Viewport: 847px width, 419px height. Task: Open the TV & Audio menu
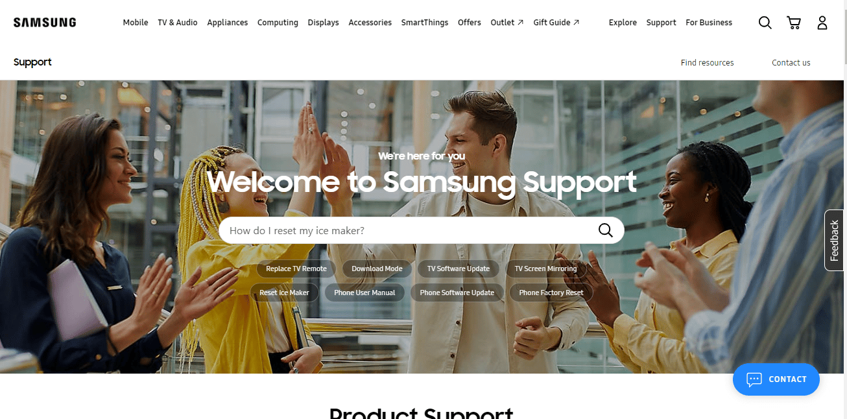coord(178,22)
